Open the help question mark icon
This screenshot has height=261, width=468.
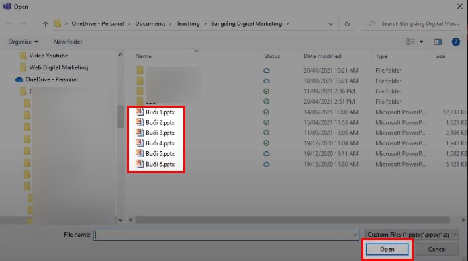(455, 42)
